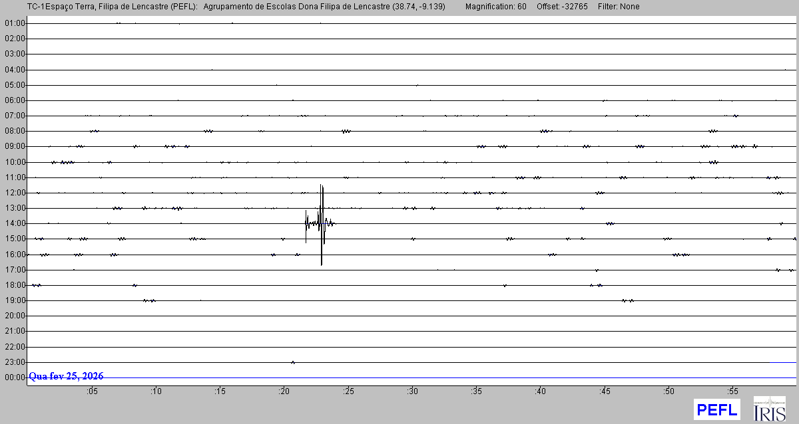Click the PEFL station logo

(716, 409)
